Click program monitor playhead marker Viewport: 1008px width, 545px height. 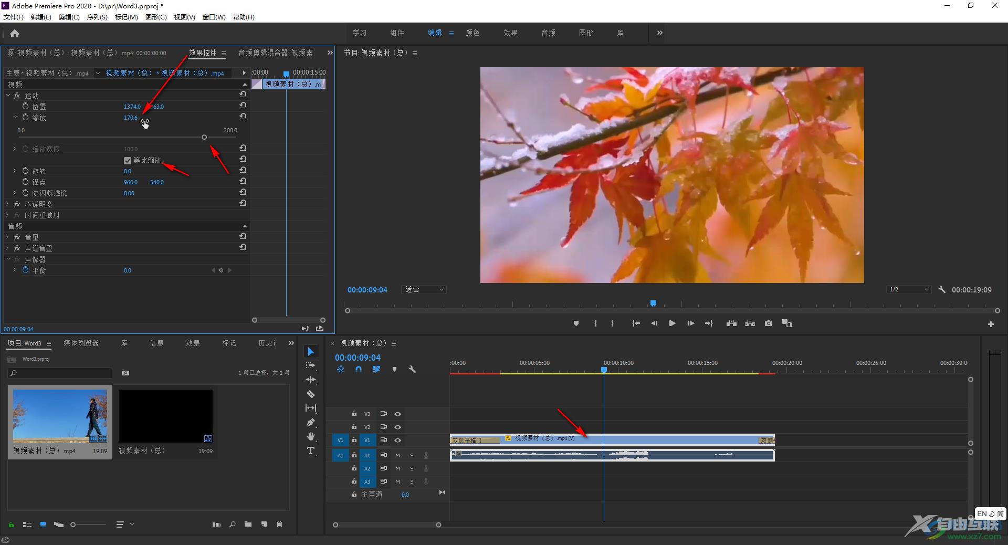653,303
